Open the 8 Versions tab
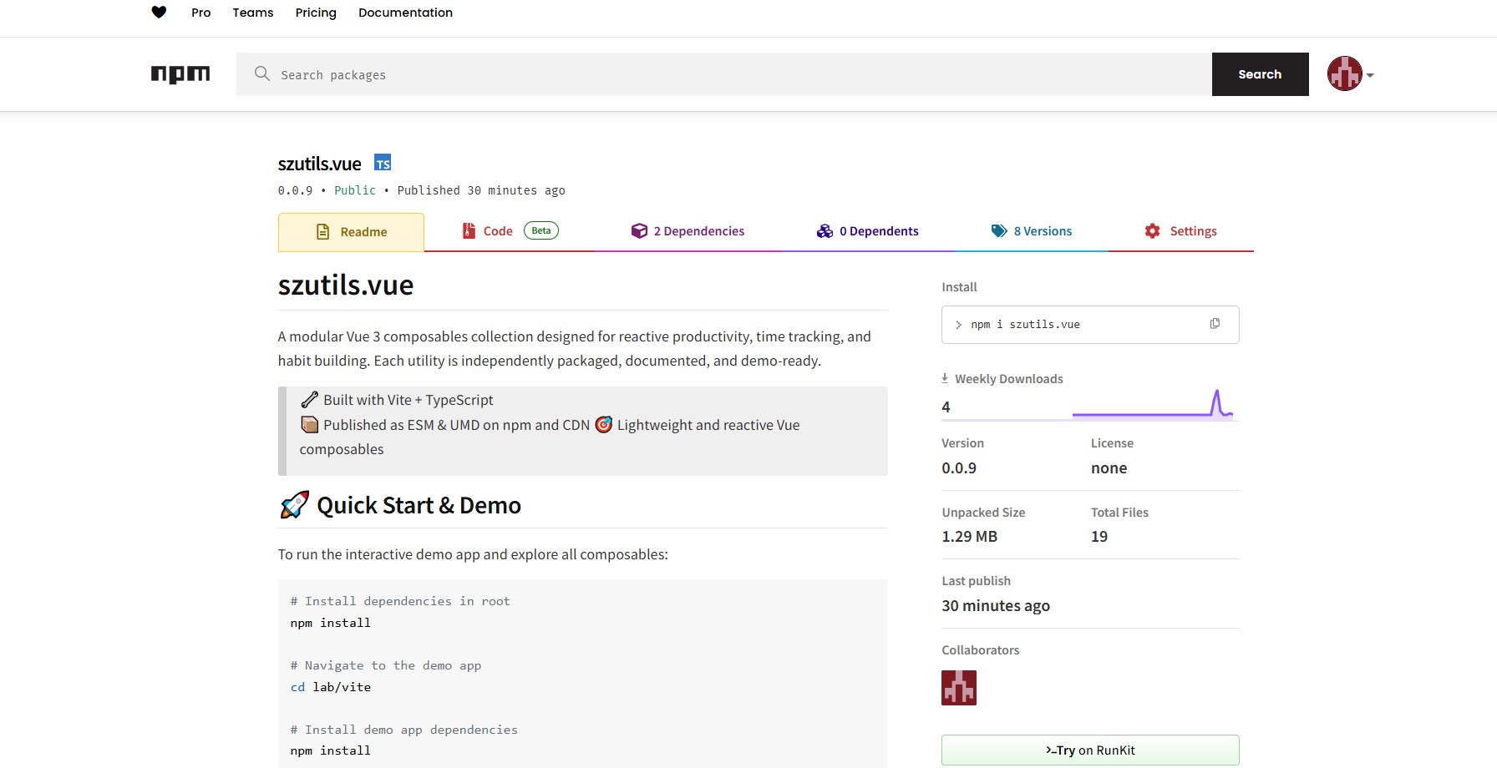Viewport: 1497px width, 768px height. coord(1031,231)
